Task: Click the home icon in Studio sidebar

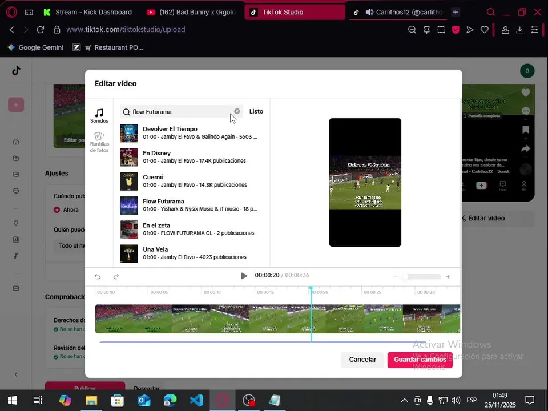Action: 16,142
